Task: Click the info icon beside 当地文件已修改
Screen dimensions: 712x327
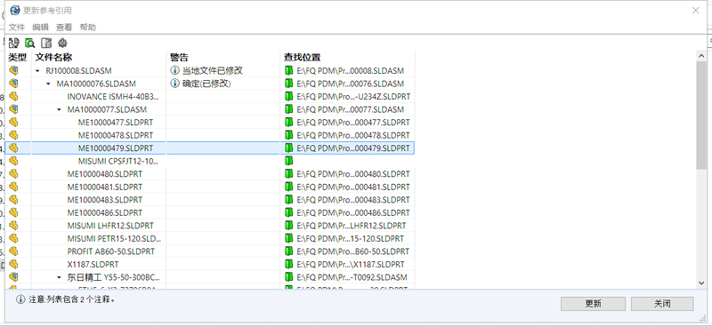Action: pos(174,71)
